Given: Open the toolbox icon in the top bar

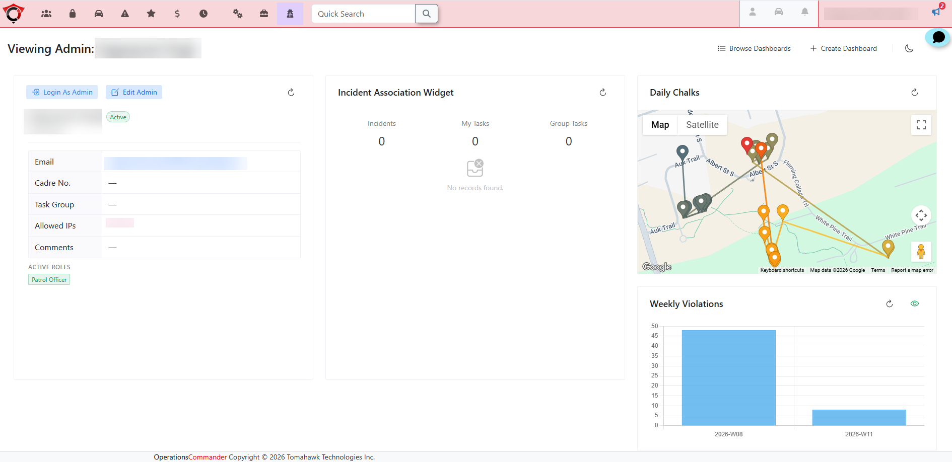Looking at the screenshot, I should click(264, 14).
